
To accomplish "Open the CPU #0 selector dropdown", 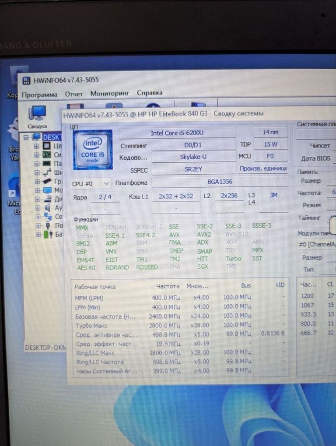I will click(91, 183).
